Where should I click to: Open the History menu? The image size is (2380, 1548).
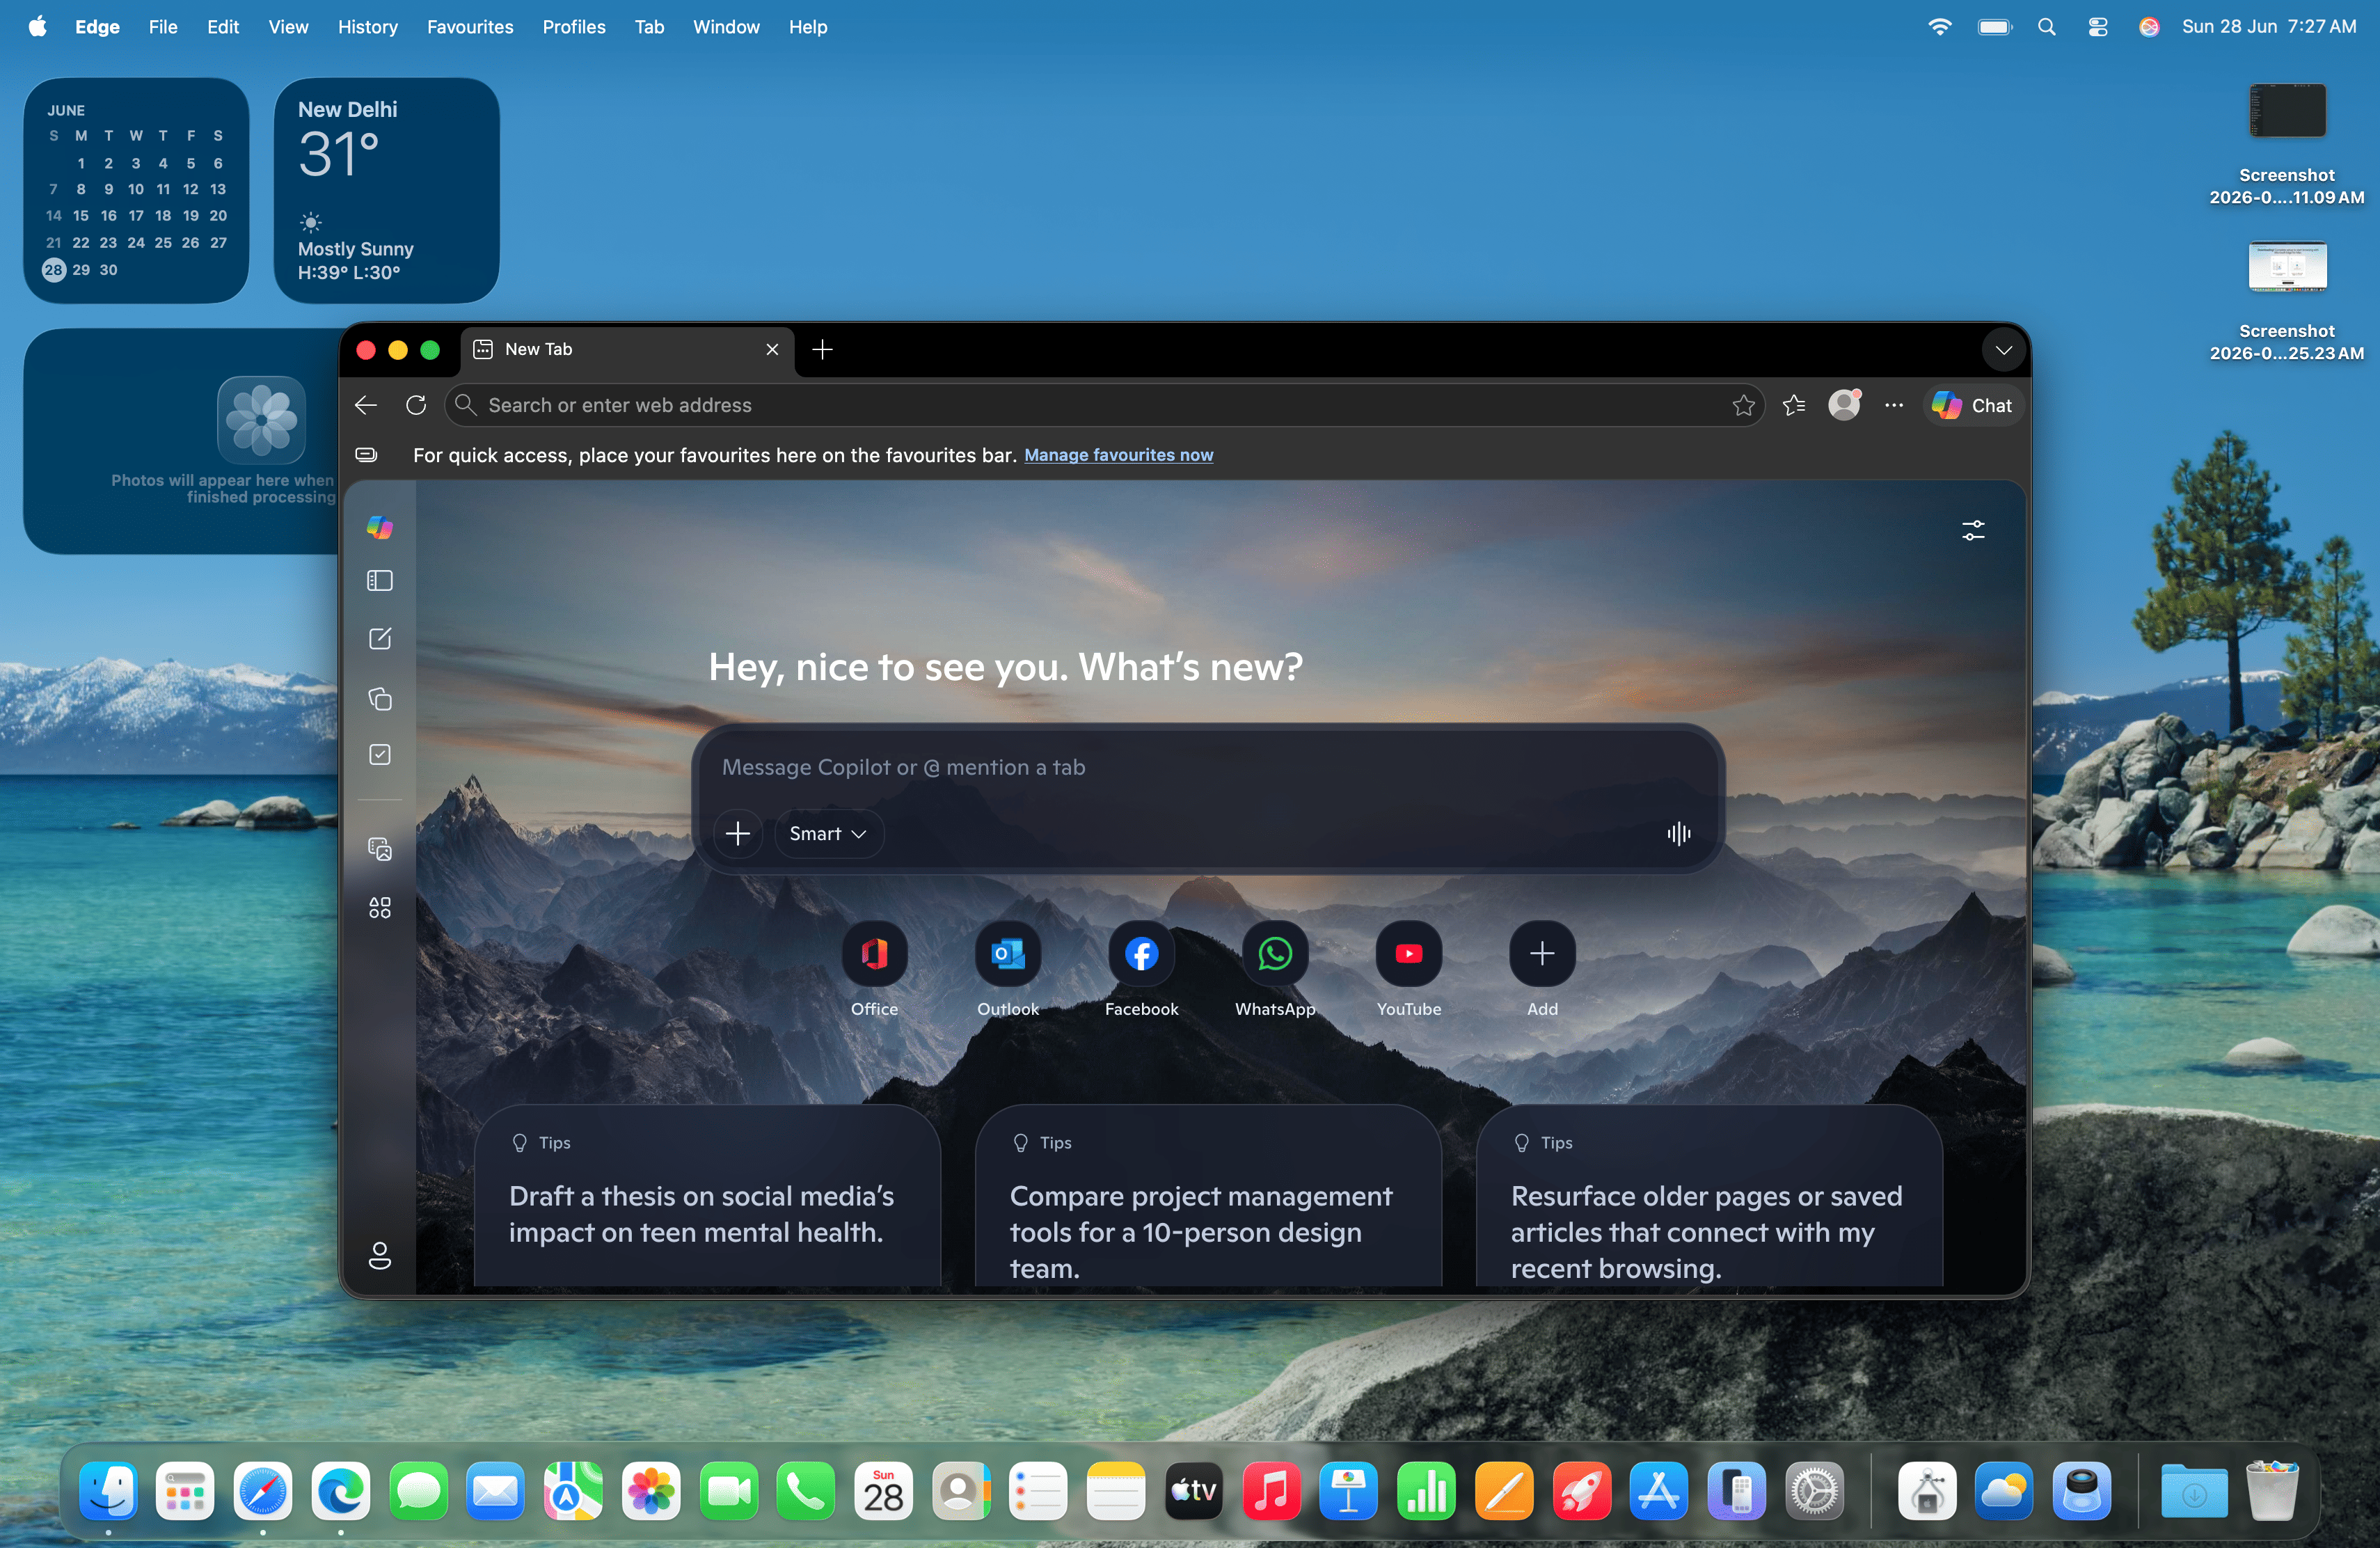click(x=367, y=27)
